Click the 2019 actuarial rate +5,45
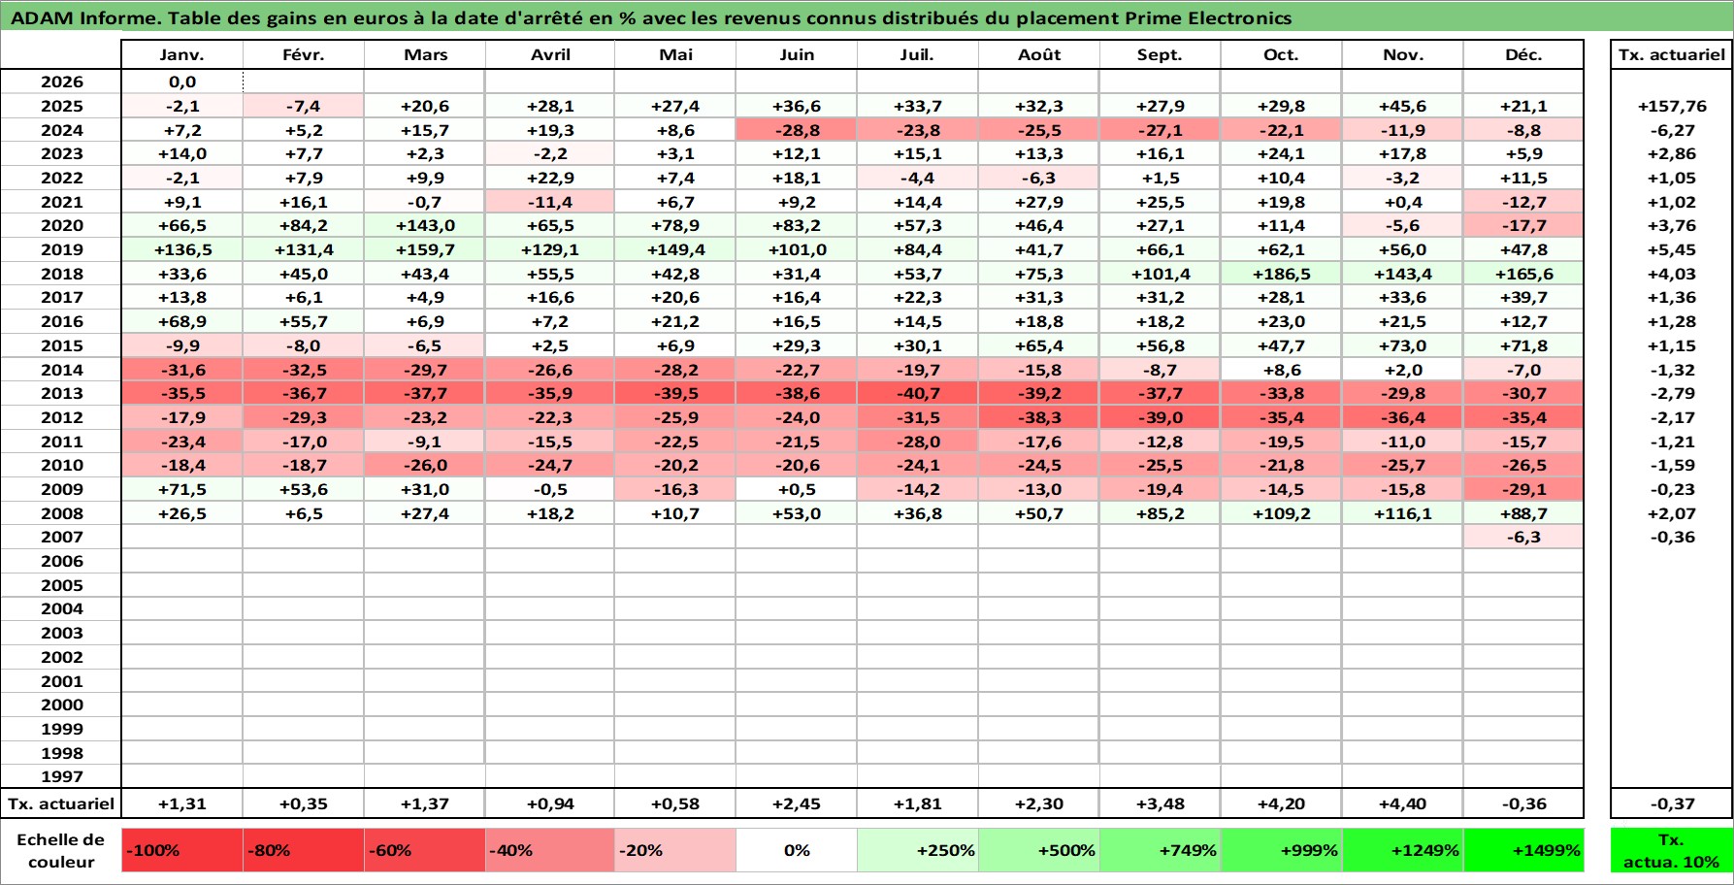Image resolution: width=1734 pixels, height=885 pixels. 1671,249
